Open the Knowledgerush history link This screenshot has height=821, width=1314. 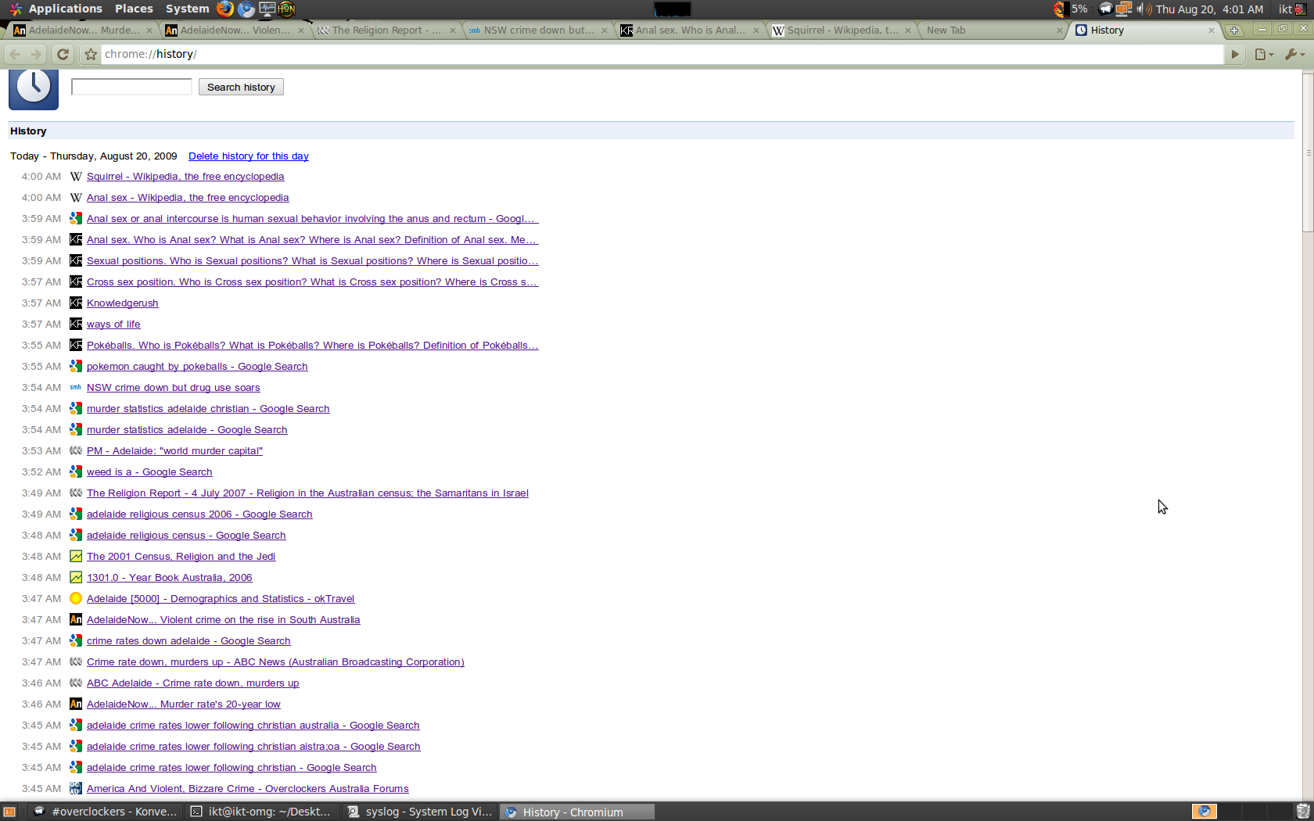(x=122, y=303)
